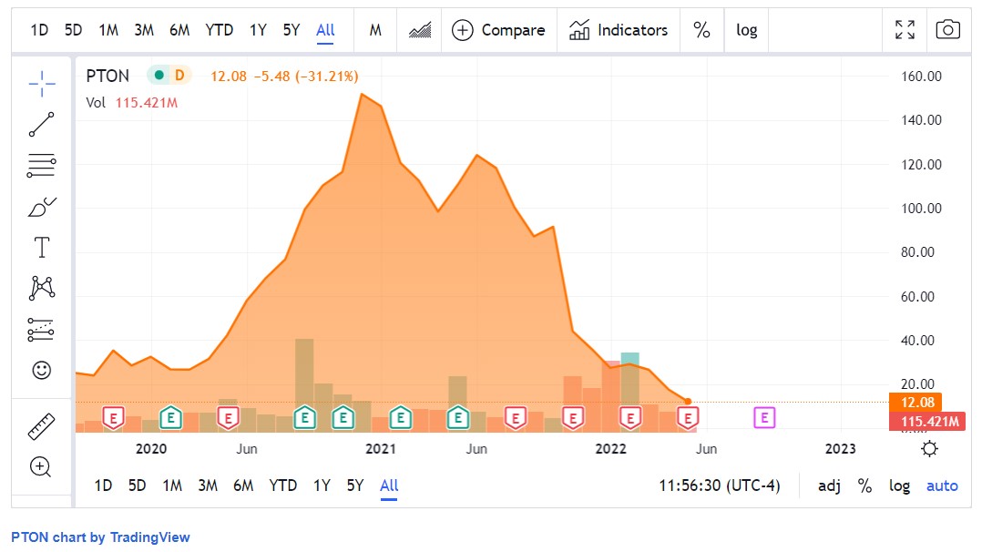Toggle log scale in bottom bar
Viewport: 982px width, 552px height.
(x=899, y=486)
